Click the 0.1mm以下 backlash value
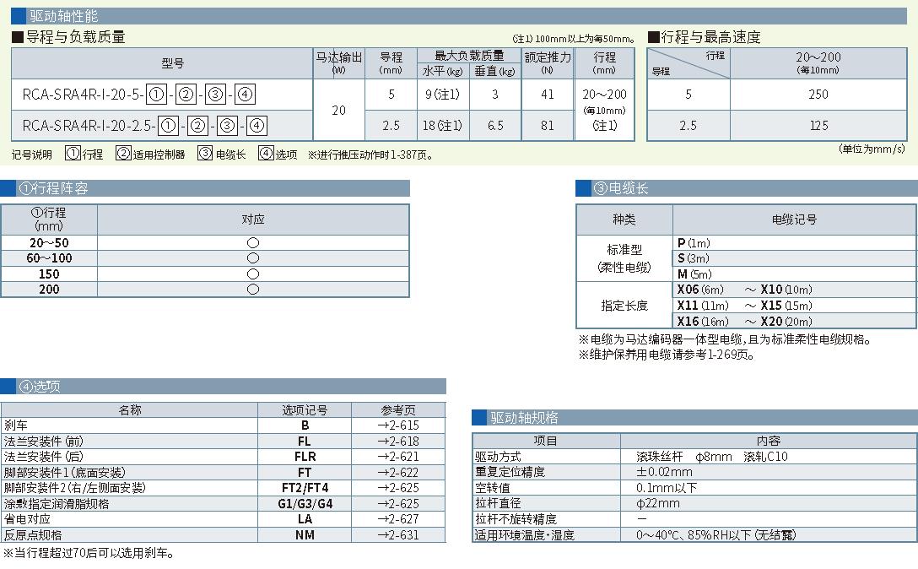The image size is (918, 569). point(667,488)
